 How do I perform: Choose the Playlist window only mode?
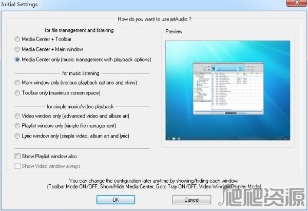[x=18, y=126]
